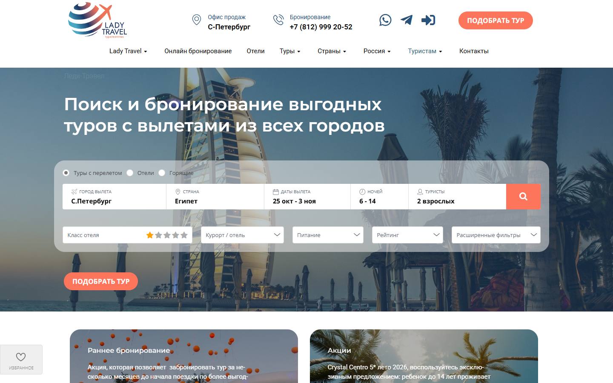The width and height of the screenshot is (613, 383).
Task: Edit nights field 6 - 14
Action: pyautogui.click(x=380, y=197)
